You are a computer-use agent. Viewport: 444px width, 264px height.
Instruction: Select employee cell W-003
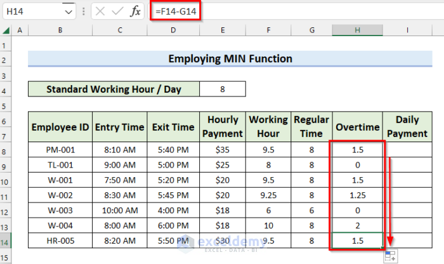[60, 210]
